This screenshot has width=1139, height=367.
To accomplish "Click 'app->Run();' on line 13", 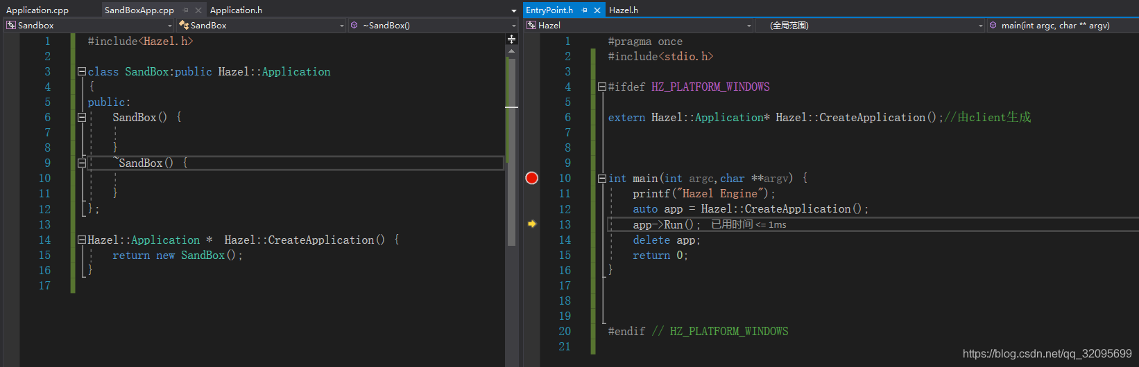I will 667,224.
